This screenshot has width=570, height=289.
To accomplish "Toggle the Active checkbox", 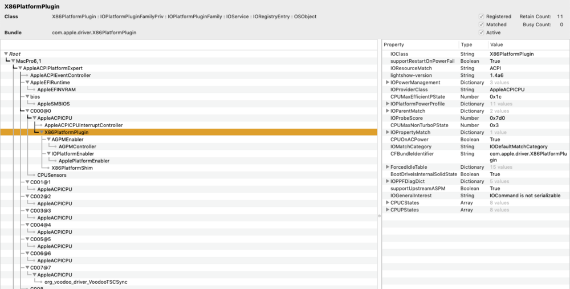I will click(x=482, y=32).
